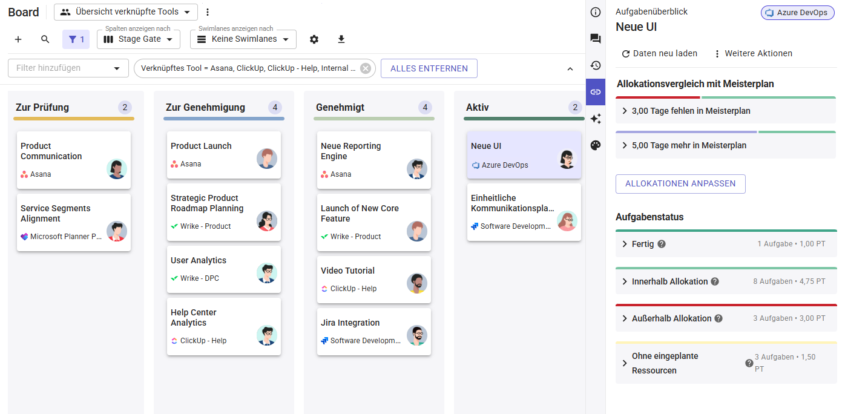The width and height of the screenshot is (845, 414).
Task: Click the plus icon to add card
Action: (x=18, y=39)
